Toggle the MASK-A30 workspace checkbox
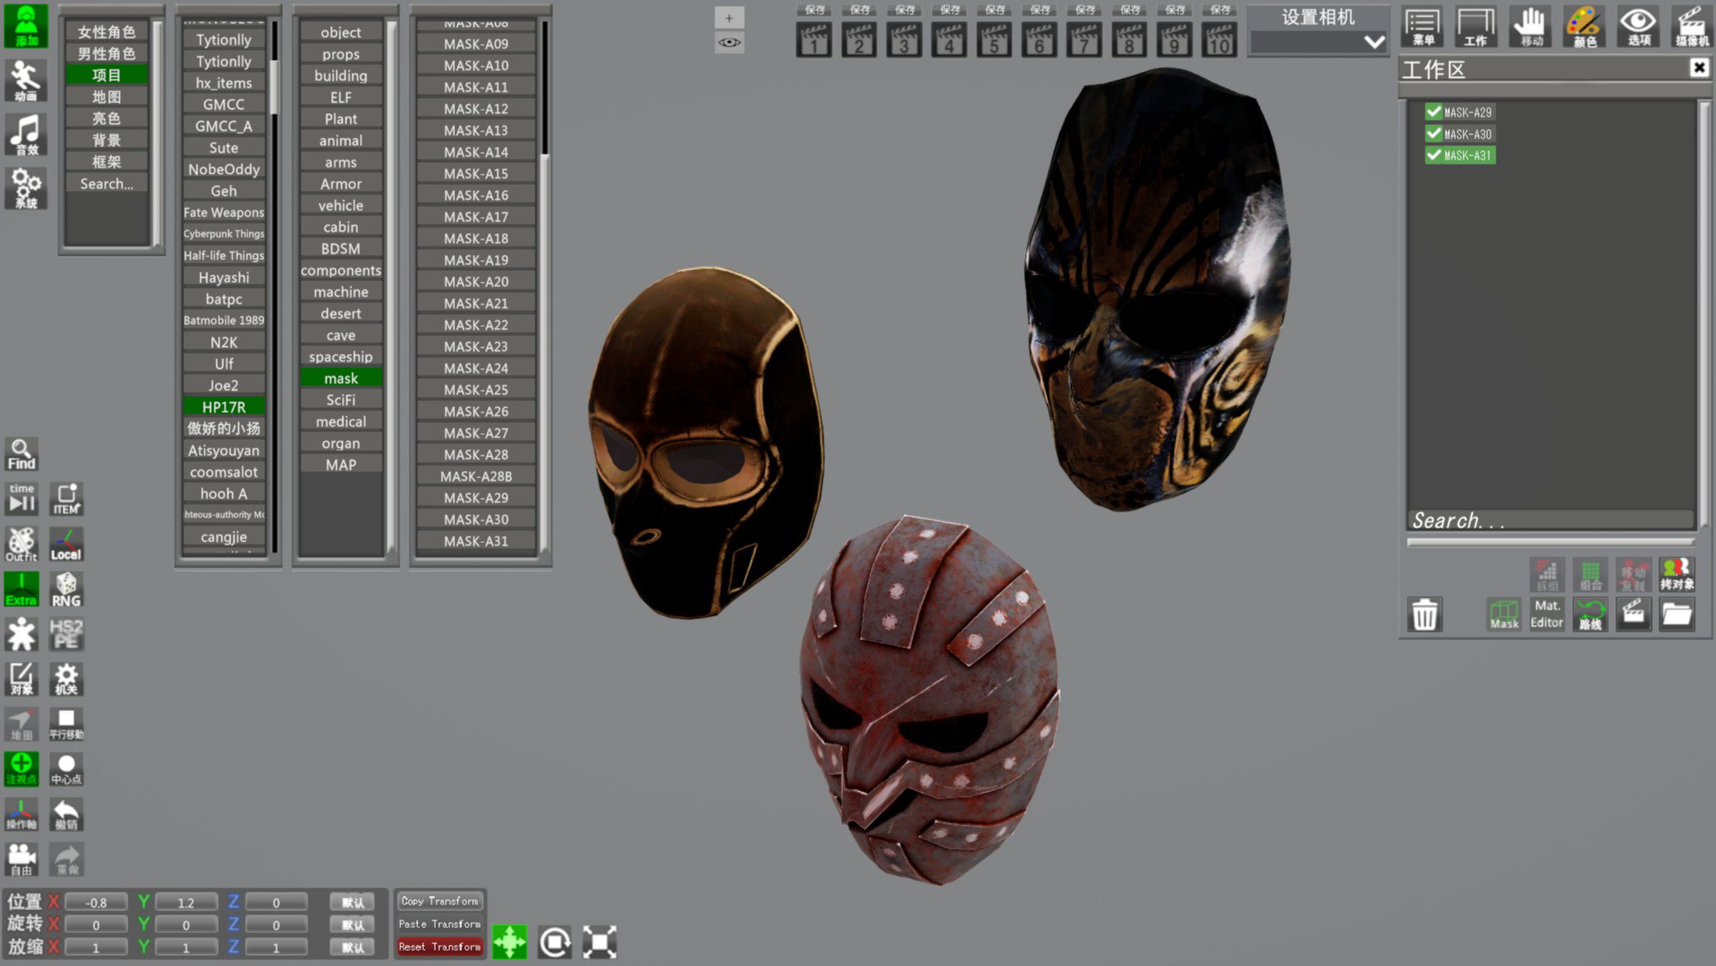Screen dimensions: 1716x966 [x=1433, y=133]
